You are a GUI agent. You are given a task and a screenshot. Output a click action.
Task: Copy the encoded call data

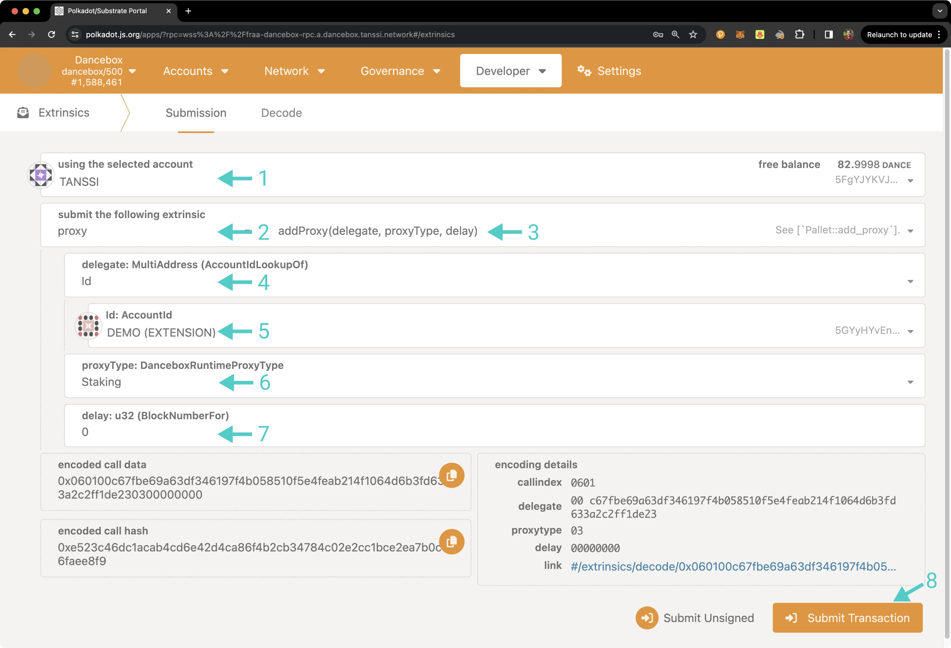[x=451, y=475]
